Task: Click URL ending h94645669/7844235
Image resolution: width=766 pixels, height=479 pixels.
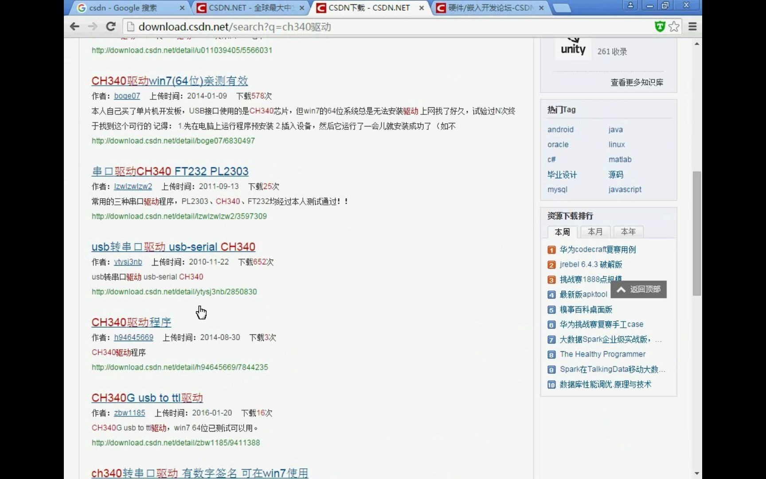Action: (180, 367)
